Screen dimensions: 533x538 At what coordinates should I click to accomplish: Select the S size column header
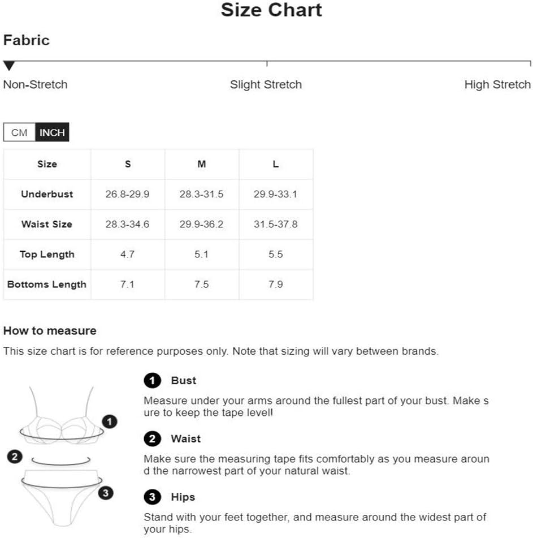[x=128, y=164]
